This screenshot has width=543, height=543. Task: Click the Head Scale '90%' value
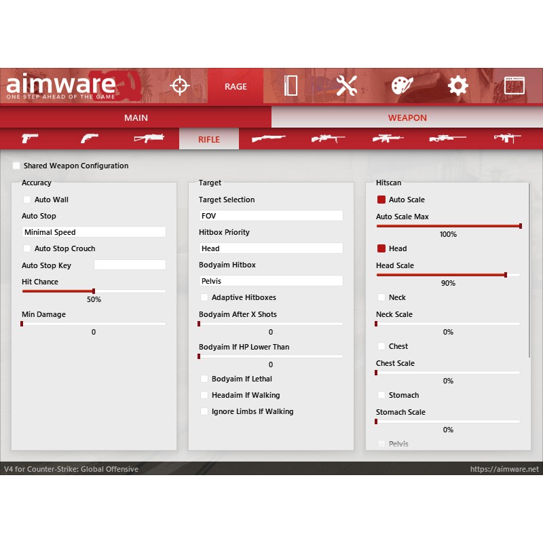point(448,283)
